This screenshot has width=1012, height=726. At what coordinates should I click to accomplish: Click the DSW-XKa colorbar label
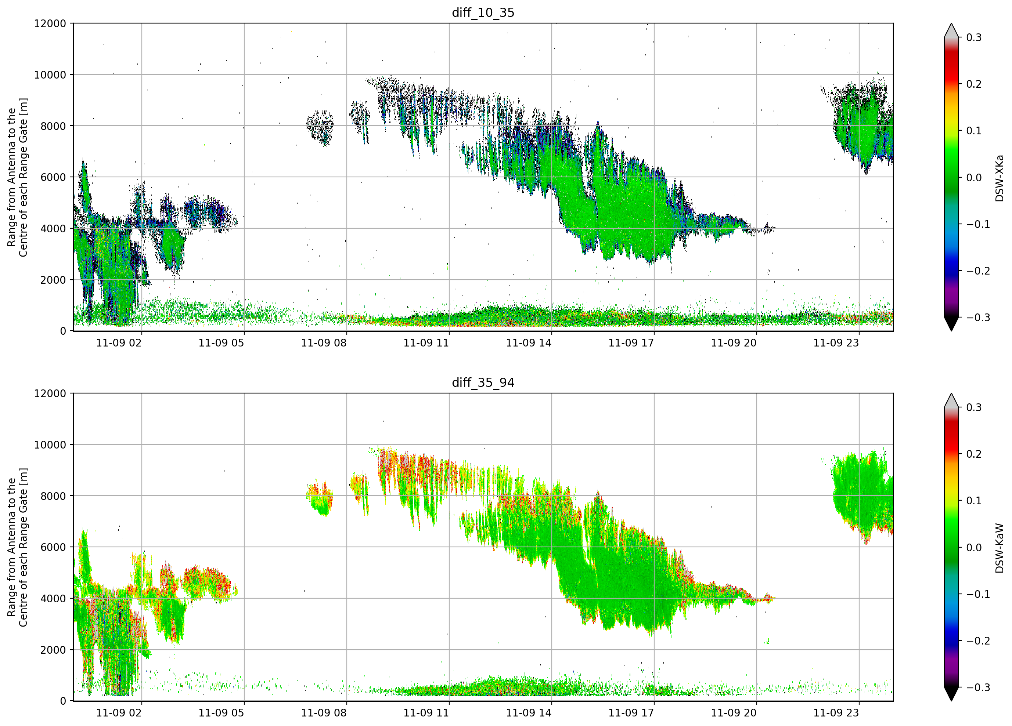point(999,178)
